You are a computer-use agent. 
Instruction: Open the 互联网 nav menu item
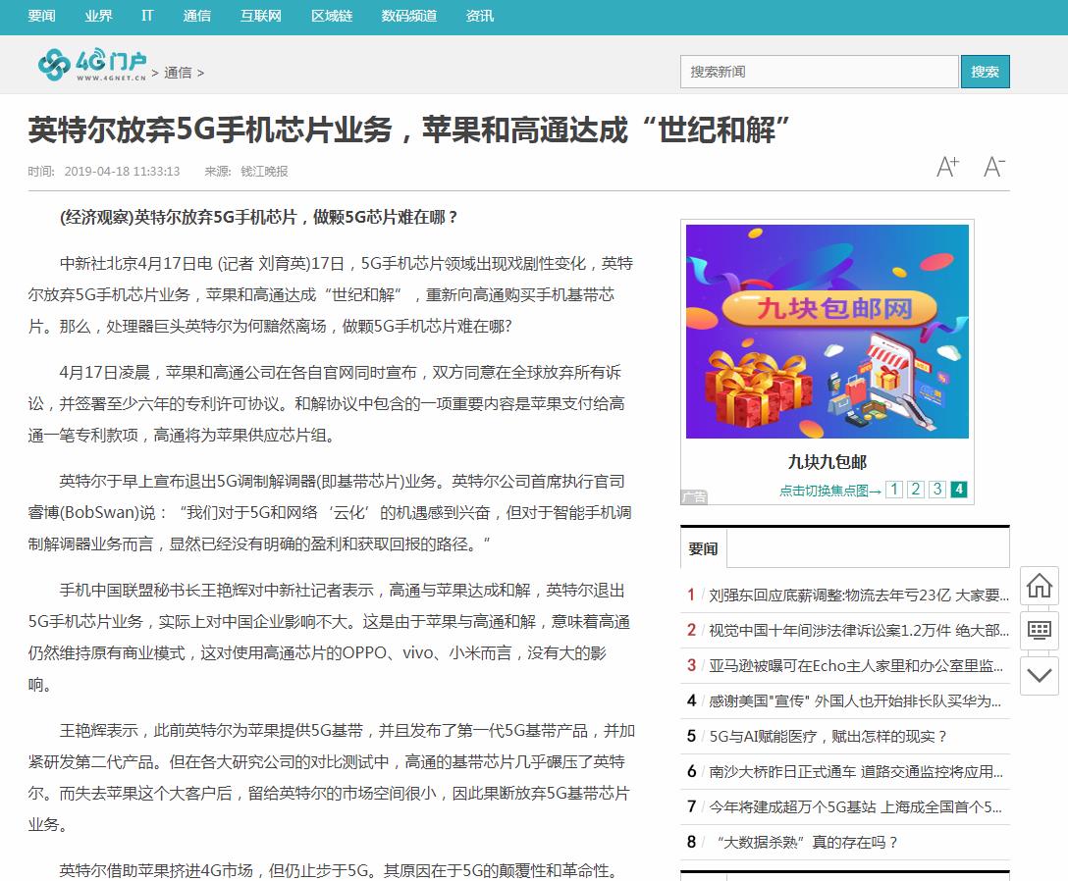tap(261, 16)
